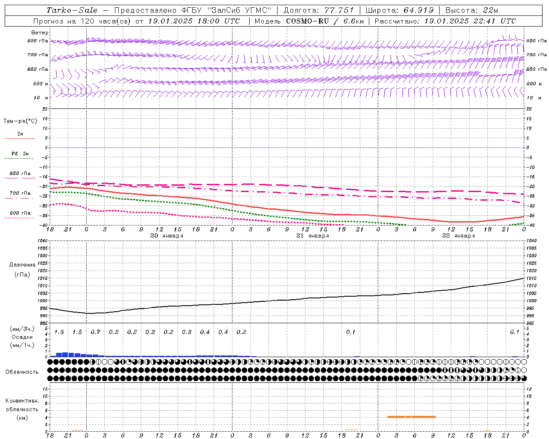This screenshot has height=439, width=549.
Task: Select the 2м temperature legend entry
Action: tap(20, 134)
